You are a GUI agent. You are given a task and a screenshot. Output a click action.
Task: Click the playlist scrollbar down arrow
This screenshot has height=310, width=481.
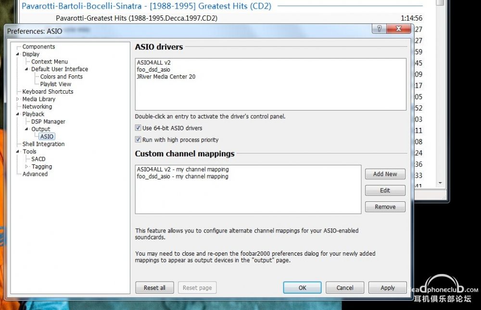click(x=440, y=183)
